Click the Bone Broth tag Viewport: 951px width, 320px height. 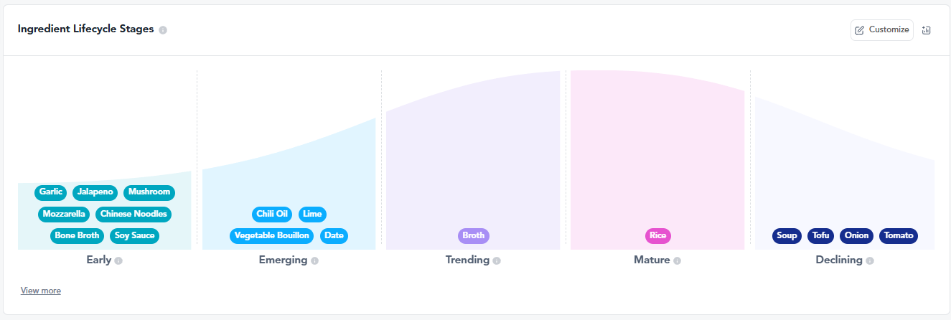click(x=78, y=235)
